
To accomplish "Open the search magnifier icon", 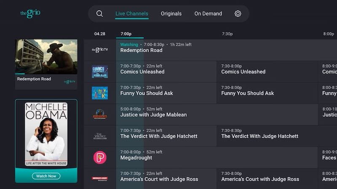I will point(99,14).
